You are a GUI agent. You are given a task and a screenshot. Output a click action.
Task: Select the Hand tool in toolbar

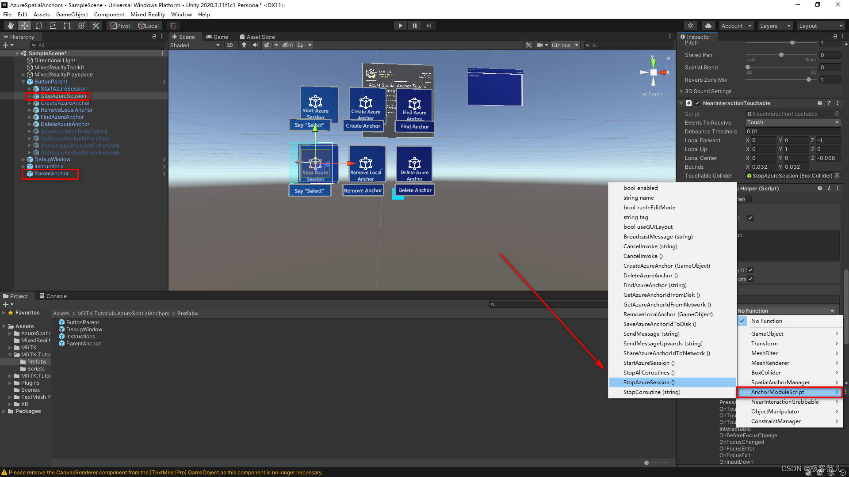pos(11,26)
